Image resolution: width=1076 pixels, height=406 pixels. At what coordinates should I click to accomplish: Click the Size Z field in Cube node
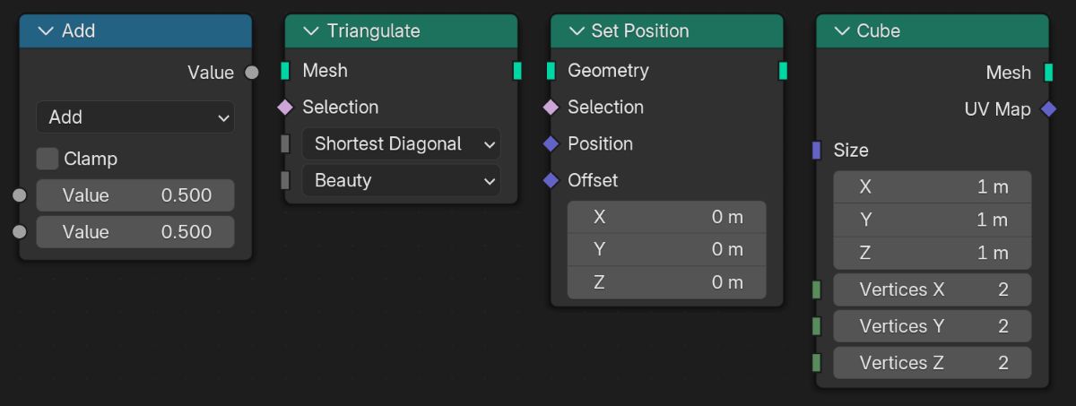[933, 254]
